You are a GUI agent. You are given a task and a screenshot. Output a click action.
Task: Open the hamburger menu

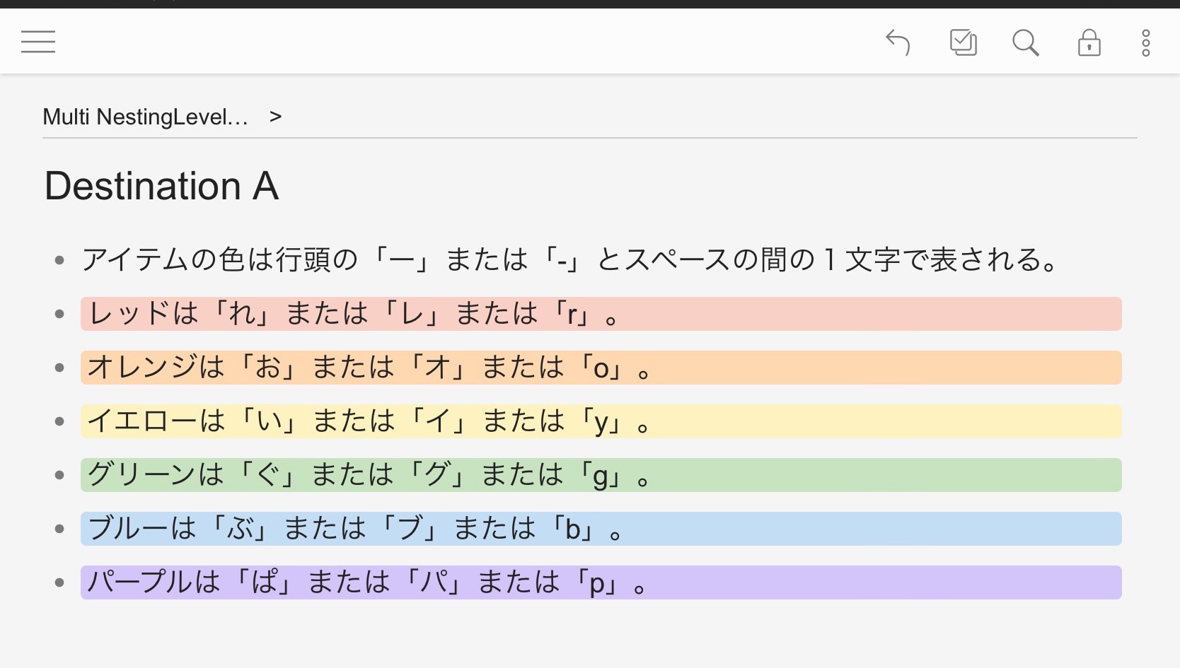(38, 42)
